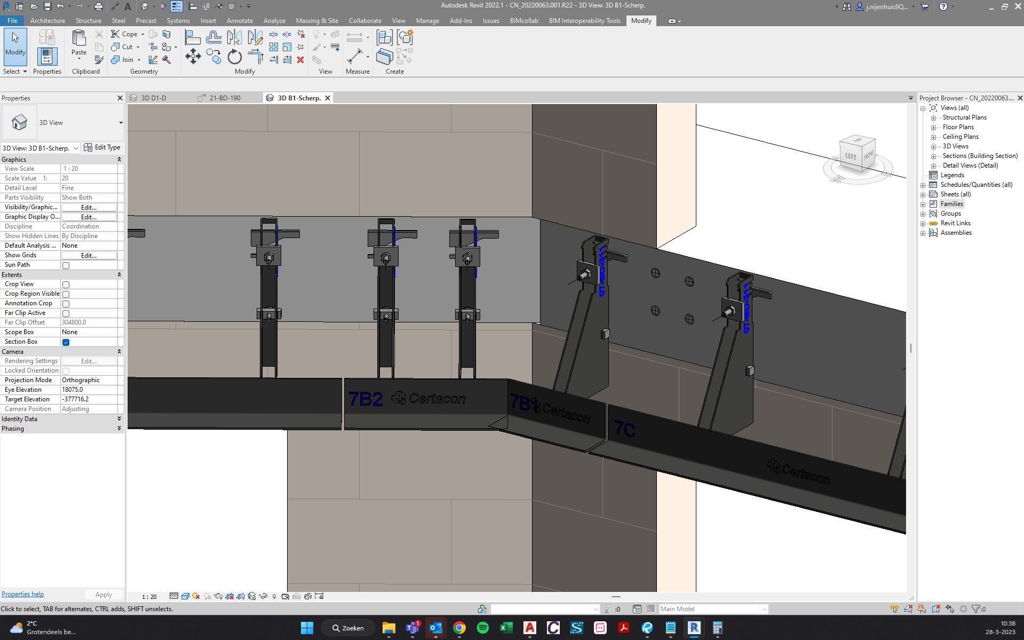Image resolution: width=1024 pixels, height=640 pixels.
Task: Enable the Crop View checkbox
Action: pos(66,285)
